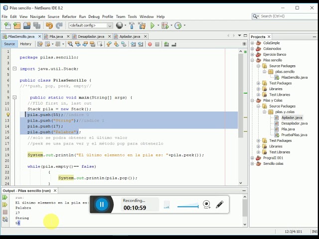Select the Sencillo colas project
The height and width of the screenshot is (239, 319).
point(273,164)
